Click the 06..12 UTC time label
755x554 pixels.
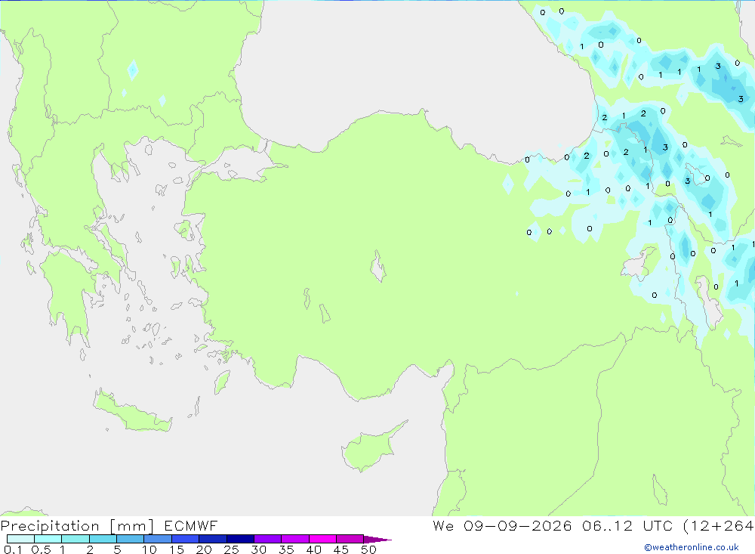click(x=628, y=526)
